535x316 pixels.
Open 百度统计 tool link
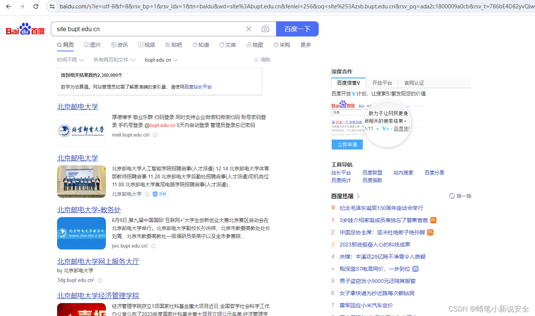tap(341, 180)
